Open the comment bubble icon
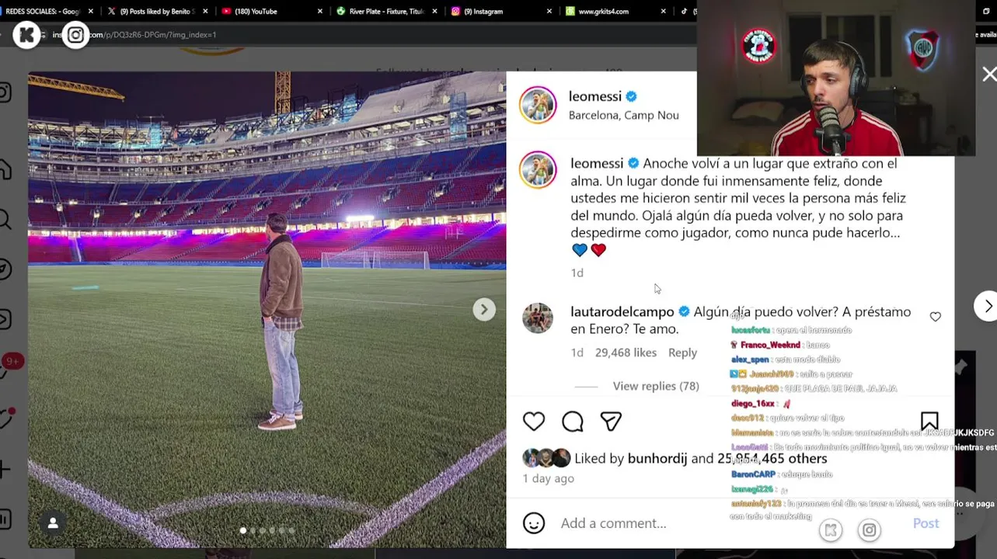The width and height of the screenshot is (997, 559). (x=573, y=421)
